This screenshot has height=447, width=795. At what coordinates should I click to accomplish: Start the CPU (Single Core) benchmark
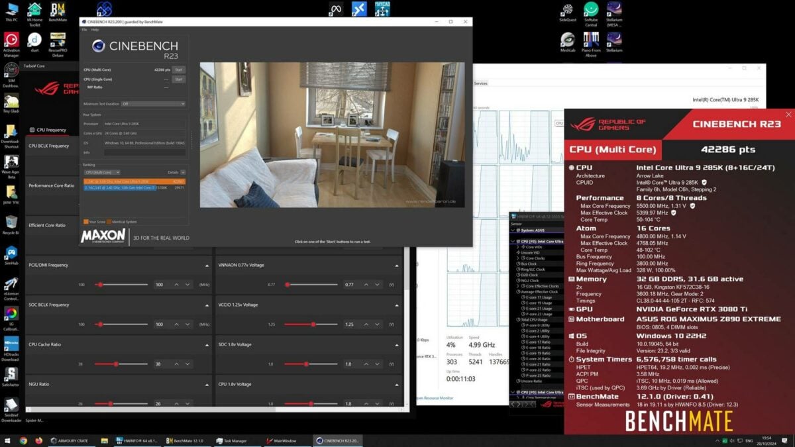tap(179, 79)
